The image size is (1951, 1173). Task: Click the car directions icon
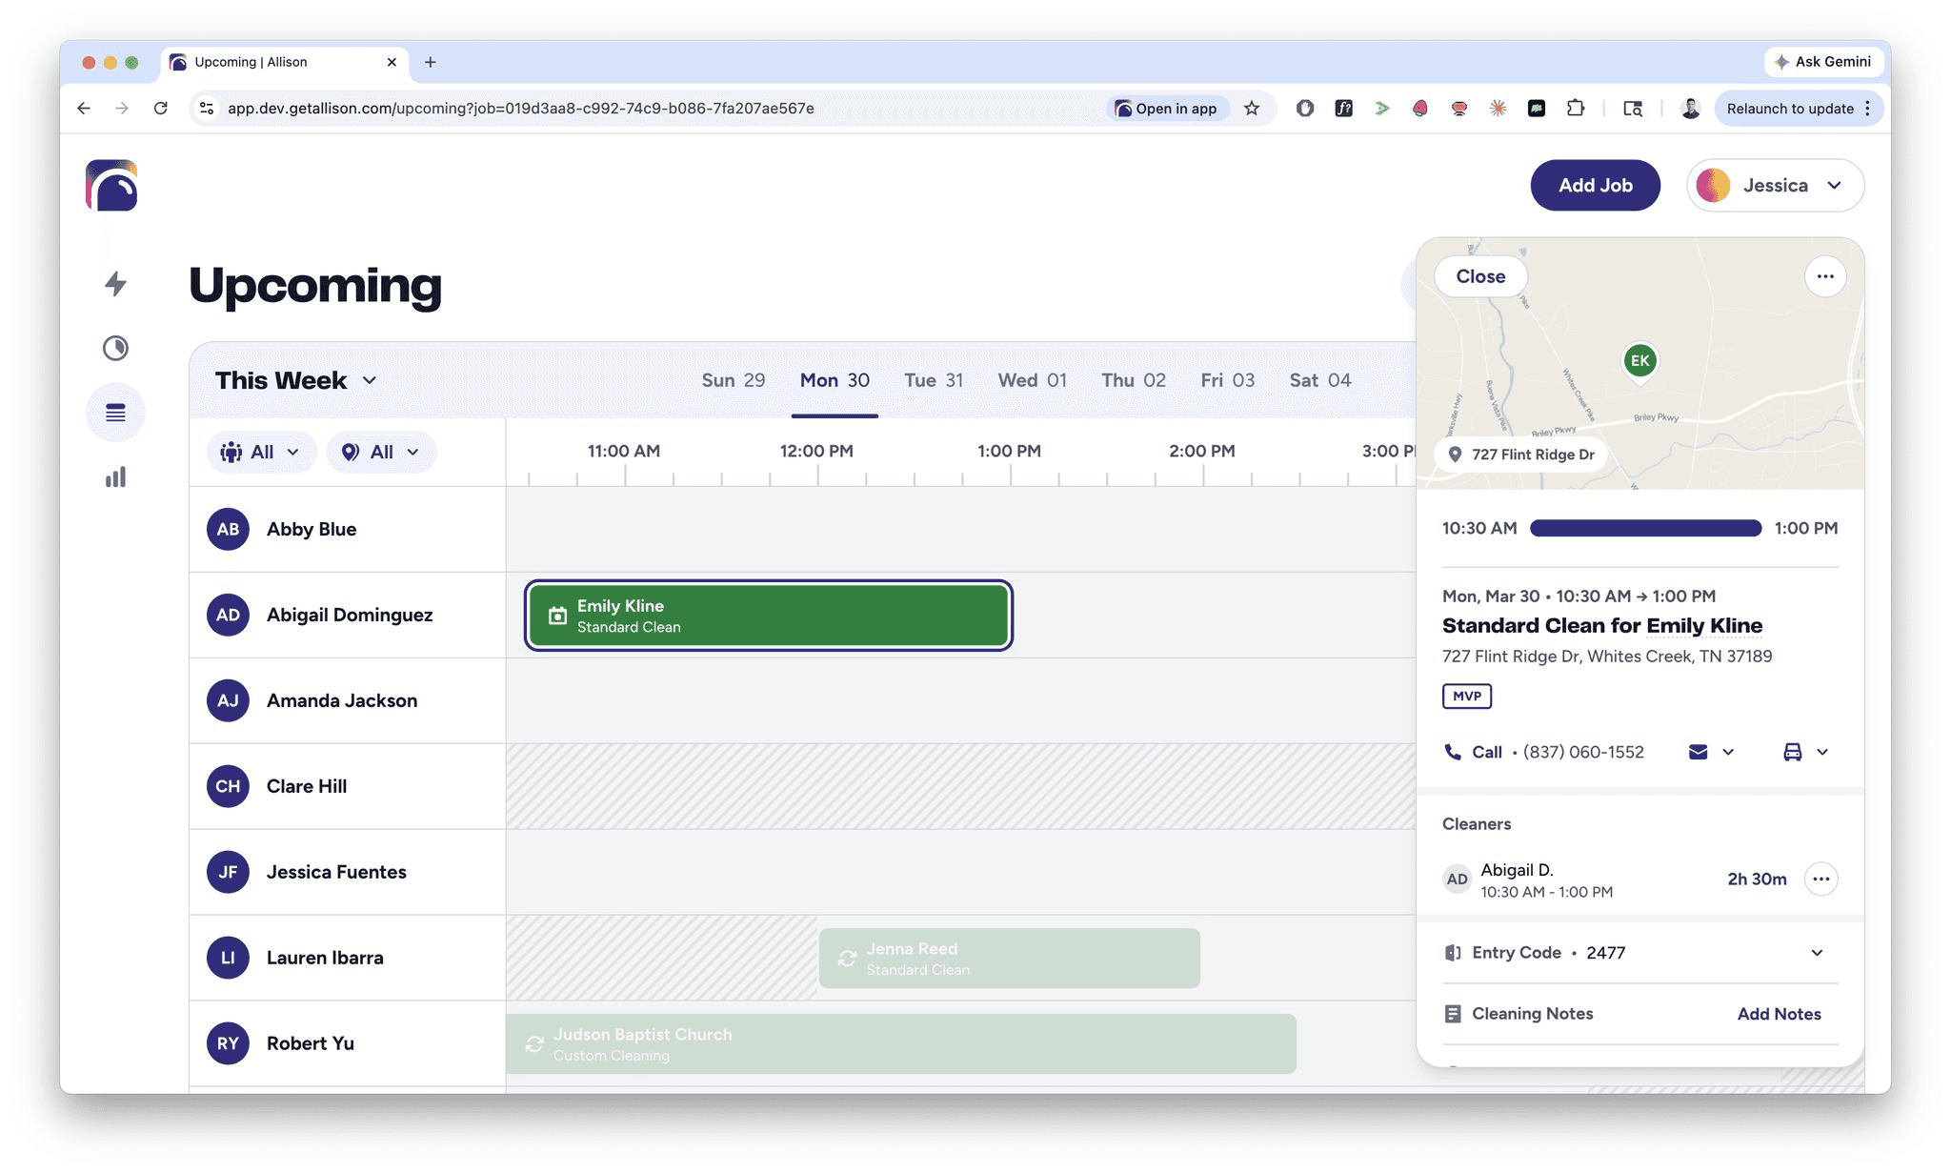click(1792, 752)
